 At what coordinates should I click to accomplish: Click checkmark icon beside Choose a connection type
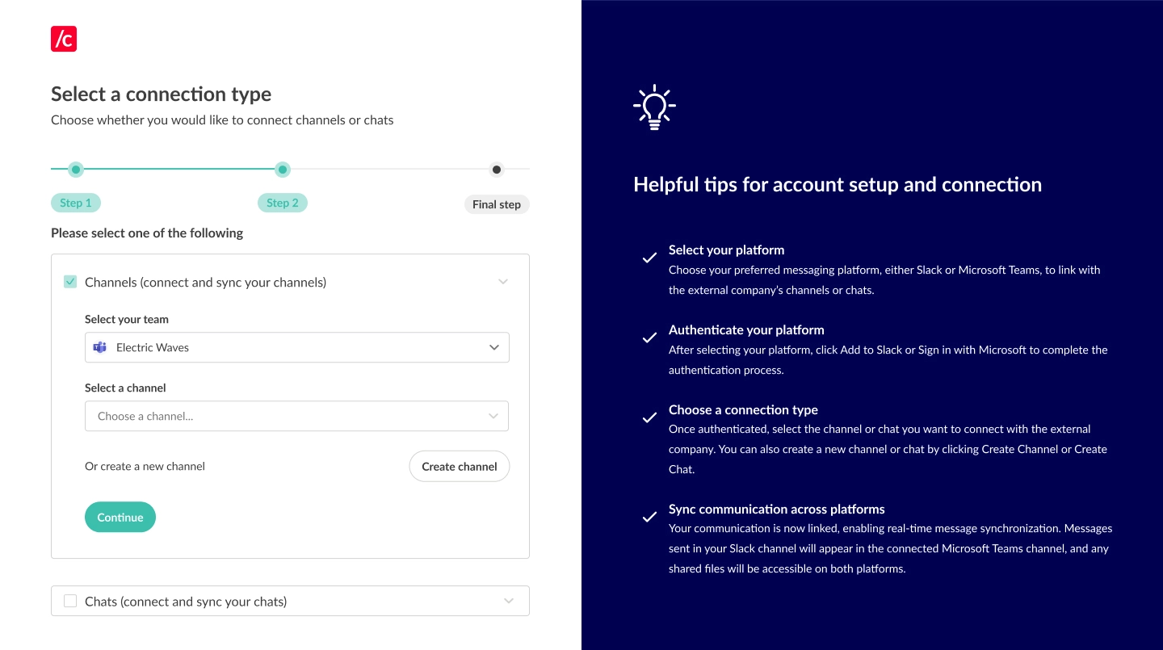(x=649, y=418)
